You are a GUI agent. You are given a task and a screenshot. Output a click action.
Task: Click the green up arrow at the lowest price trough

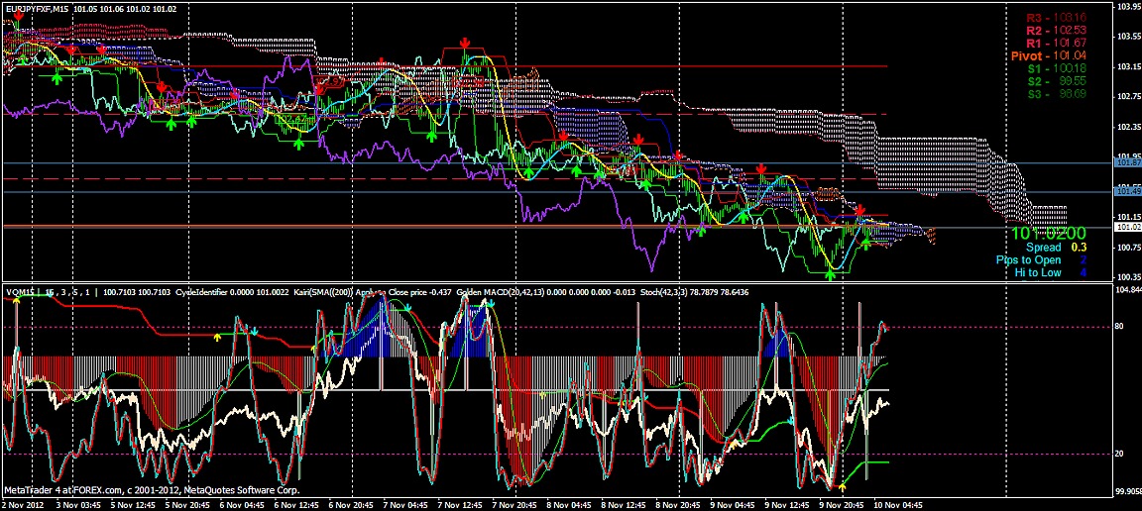830,273
